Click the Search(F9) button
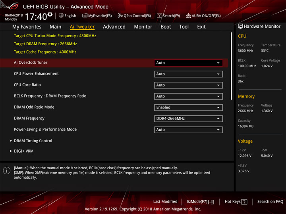 click(168, 15)
